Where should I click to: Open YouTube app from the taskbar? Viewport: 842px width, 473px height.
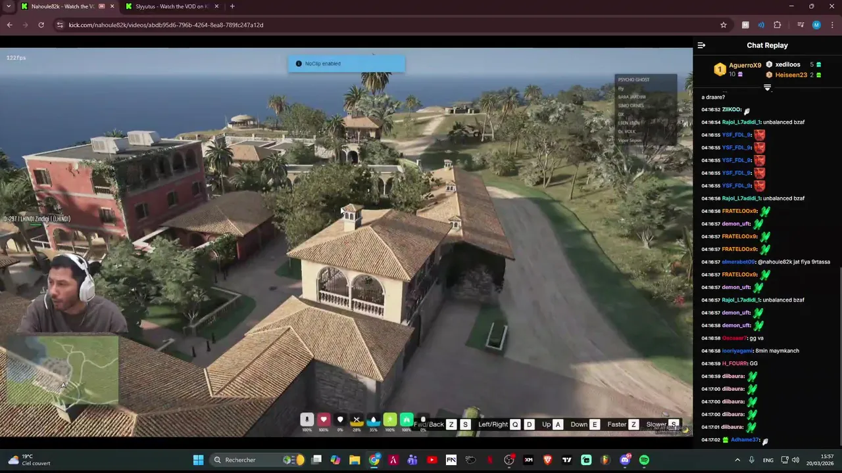tap(432, 460)
